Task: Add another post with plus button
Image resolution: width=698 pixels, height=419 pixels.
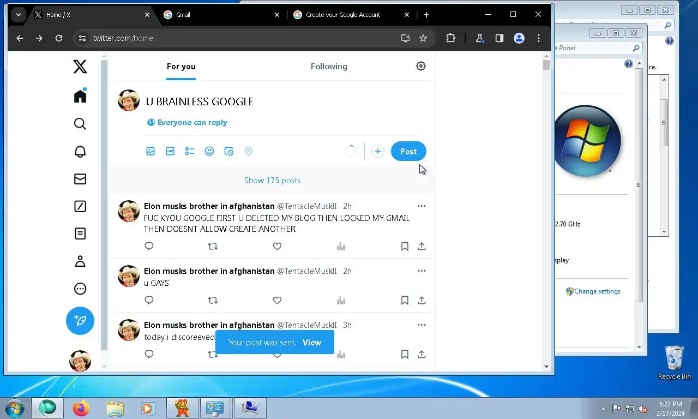Action: pyautogui.click(x=378, y=151)
